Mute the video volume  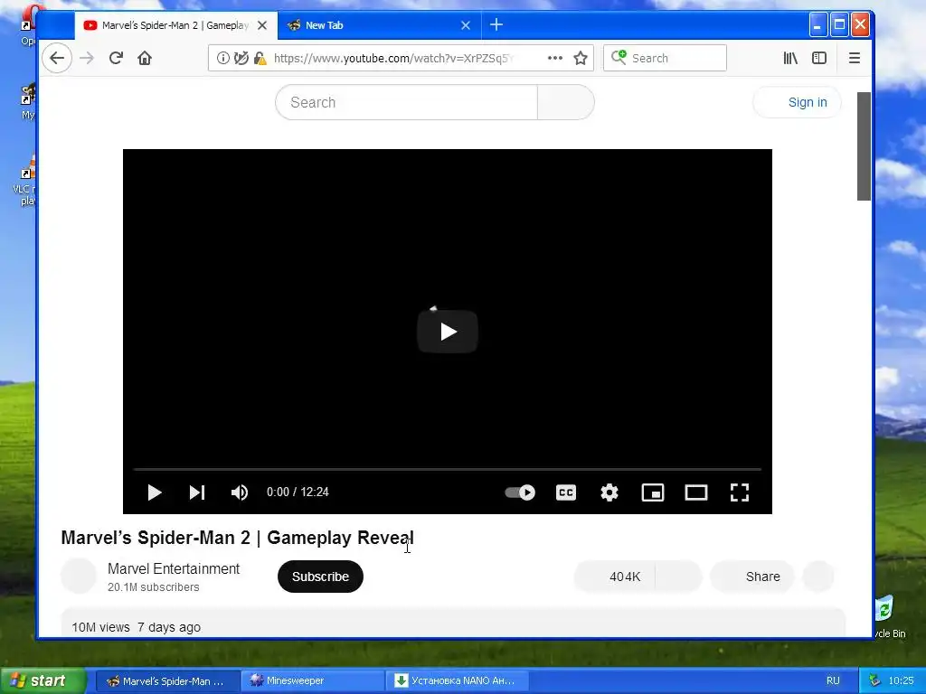(239, 492)
